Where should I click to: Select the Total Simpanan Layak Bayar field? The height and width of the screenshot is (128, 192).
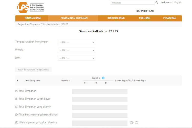click(x=100, y=99)
